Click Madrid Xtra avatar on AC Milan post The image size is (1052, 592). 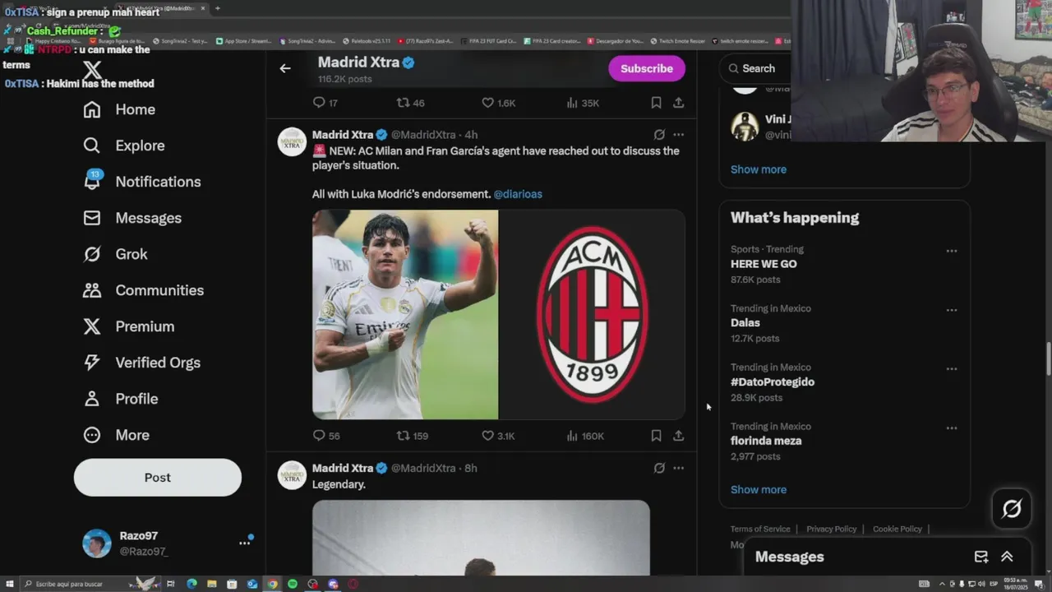[x=292, y=141]
